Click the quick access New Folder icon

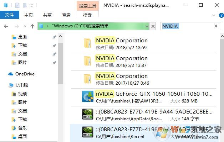pyautogui.click(x=25, y=5)
